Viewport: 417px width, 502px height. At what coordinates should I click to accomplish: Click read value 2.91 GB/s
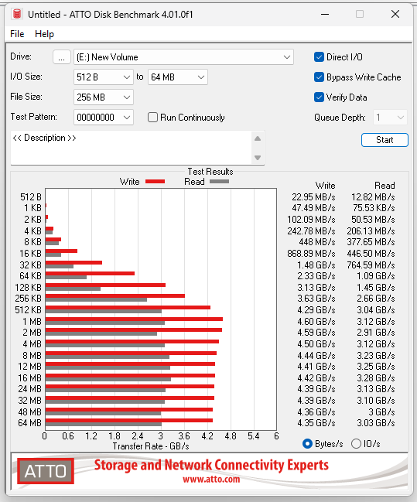[376, 333]
